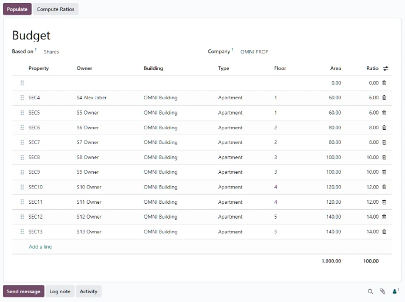The width and height of the screenshot is (405, 302).
Task: Click the paperclip attachments icon
Action: click(382, 291)
